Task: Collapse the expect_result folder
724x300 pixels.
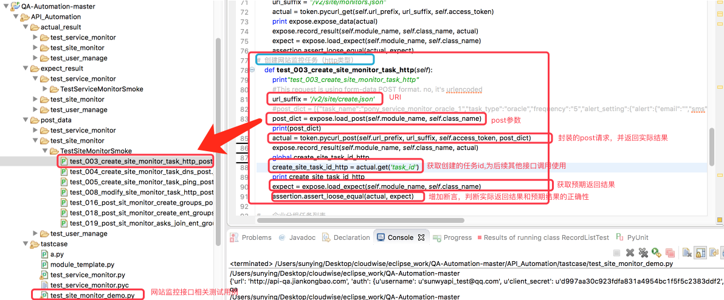Action: [26, 68]
